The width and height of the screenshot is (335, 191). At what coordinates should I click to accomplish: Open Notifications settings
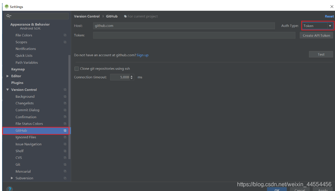(26, 49)
